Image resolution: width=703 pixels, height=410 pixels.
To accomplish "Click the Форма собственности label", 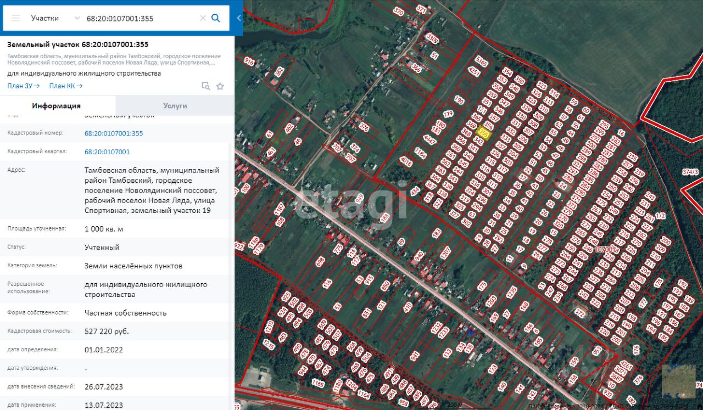I will [38, 313].
